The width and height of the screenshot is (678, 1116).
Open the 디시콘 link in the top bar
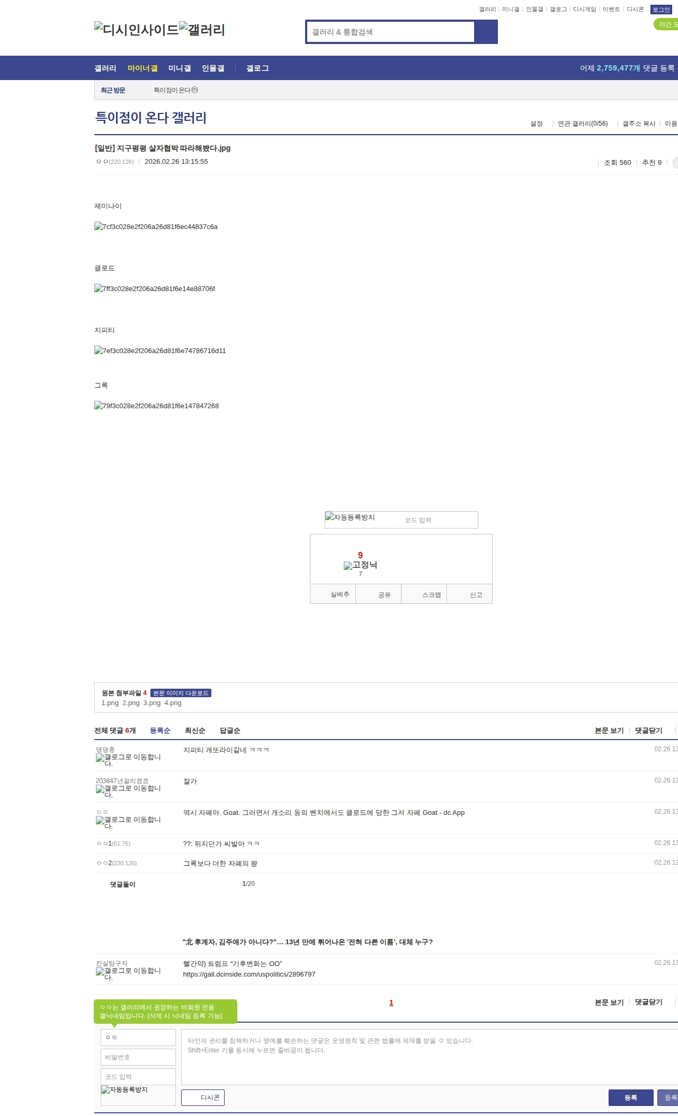[x=635, y=10]
